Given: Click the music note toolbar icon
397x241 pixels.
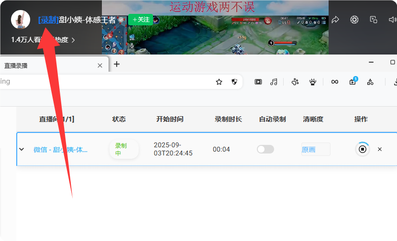Looking at the screenshot, I should click(x=274, y=82).
